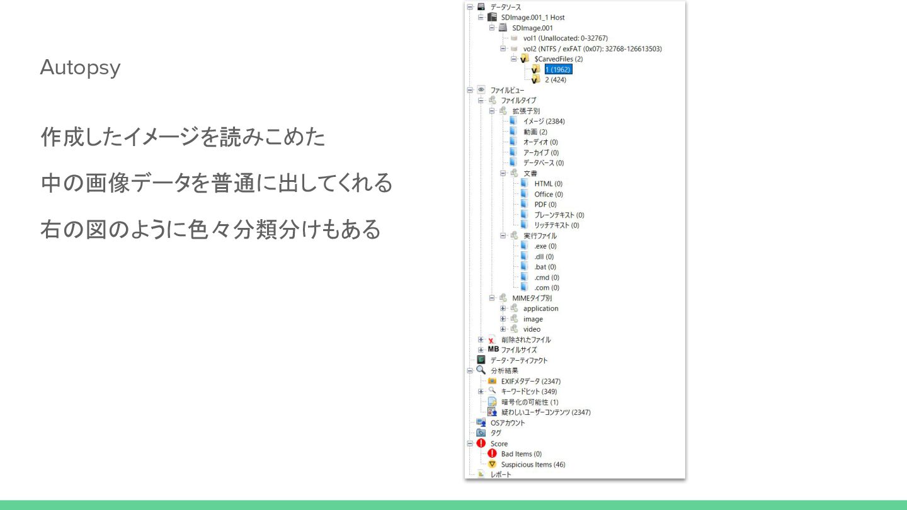Click the イメージ (2384) file-type icon
Screen dimensions: 907x510
513,121
